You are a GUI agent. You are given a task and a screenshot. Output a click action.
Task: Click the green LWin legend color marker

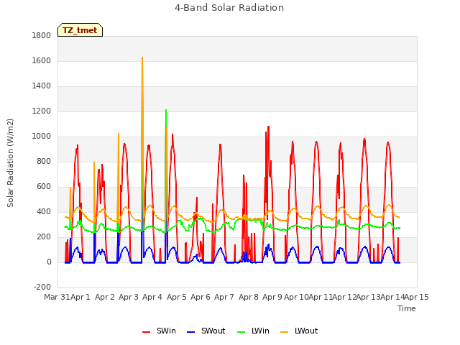coord(241,332)
